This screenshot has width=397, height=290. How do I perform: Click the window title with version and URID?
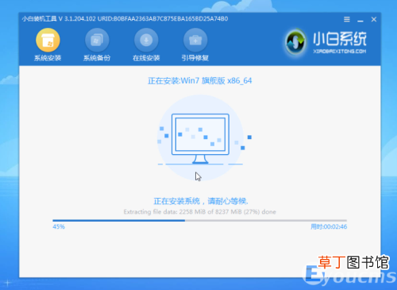pyautogui.click(x=125, y=19)
